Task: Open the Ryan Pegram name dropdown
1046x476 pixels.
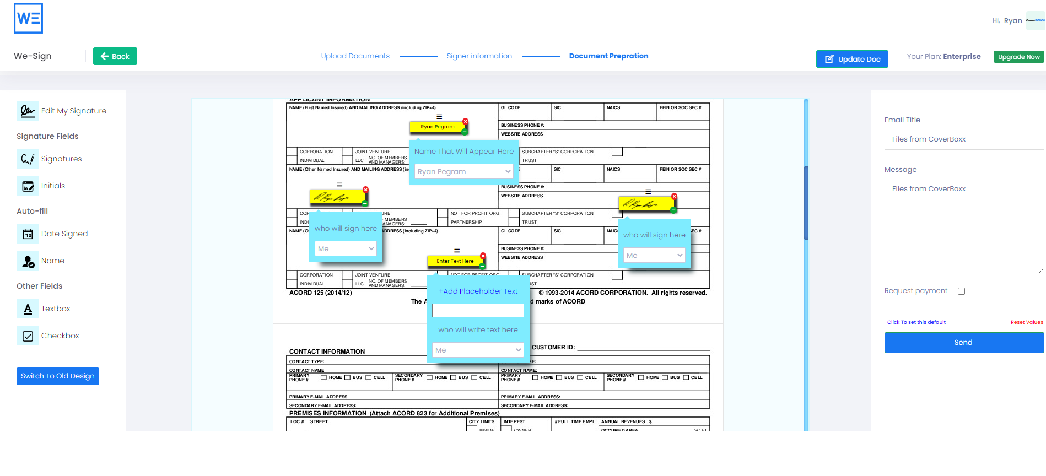Action: click(464, 172)
